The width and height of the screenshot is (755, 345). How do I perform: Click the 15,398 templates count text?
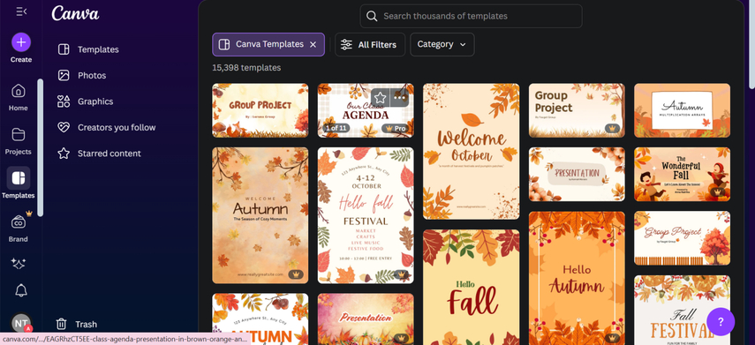coord(246,68)
